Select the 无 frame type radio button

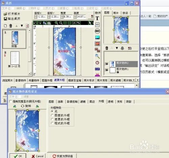tap(52, 112)
